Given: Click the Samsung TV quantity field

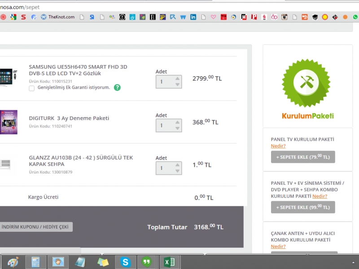Looking at the screenshot, I should pyautogui.click(x=169, y=82).
